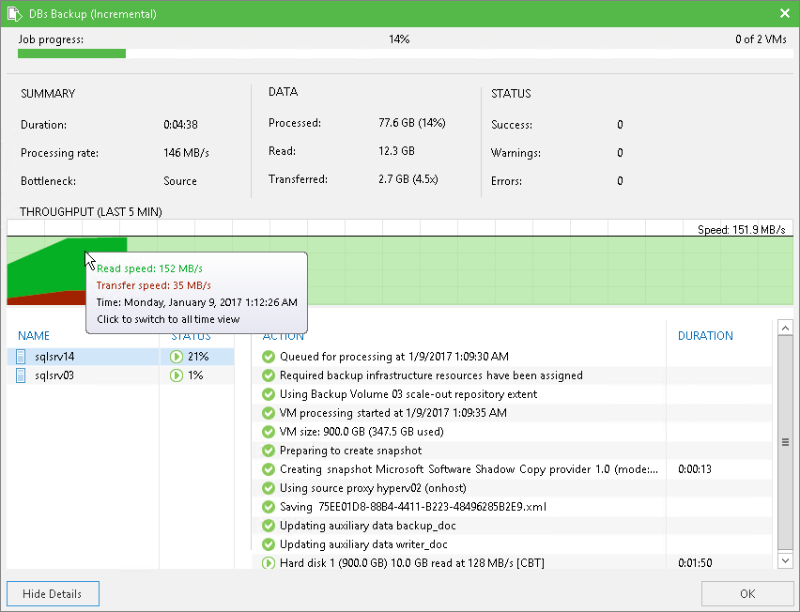
Task: Click the Transferred value 2.7 GB (4.5x)
Action: click(408, 179)
